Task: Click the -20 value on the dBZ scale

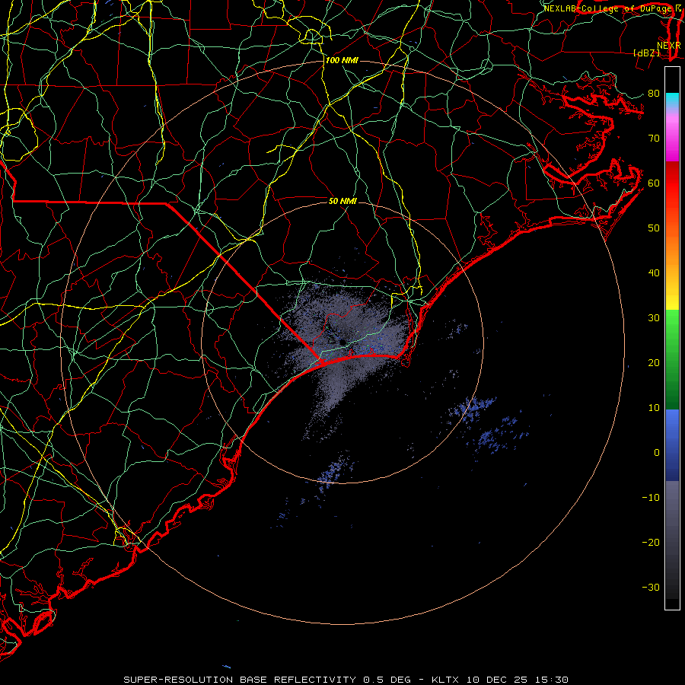Action: click(651, 543)
